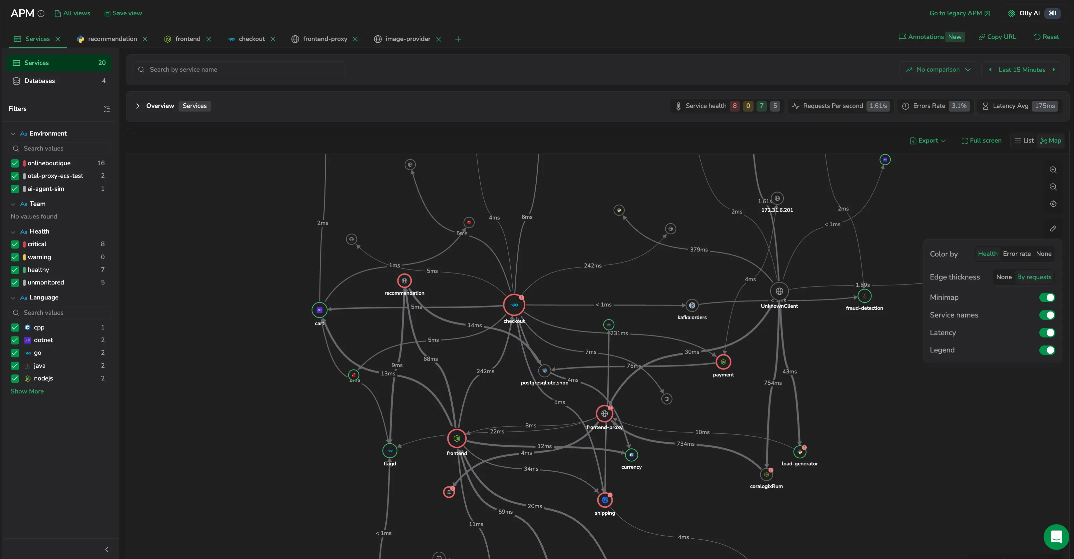This screenshot has height=559, width=1074.
Task: Click the map zoom in icon
Action: click(1053, 170)
